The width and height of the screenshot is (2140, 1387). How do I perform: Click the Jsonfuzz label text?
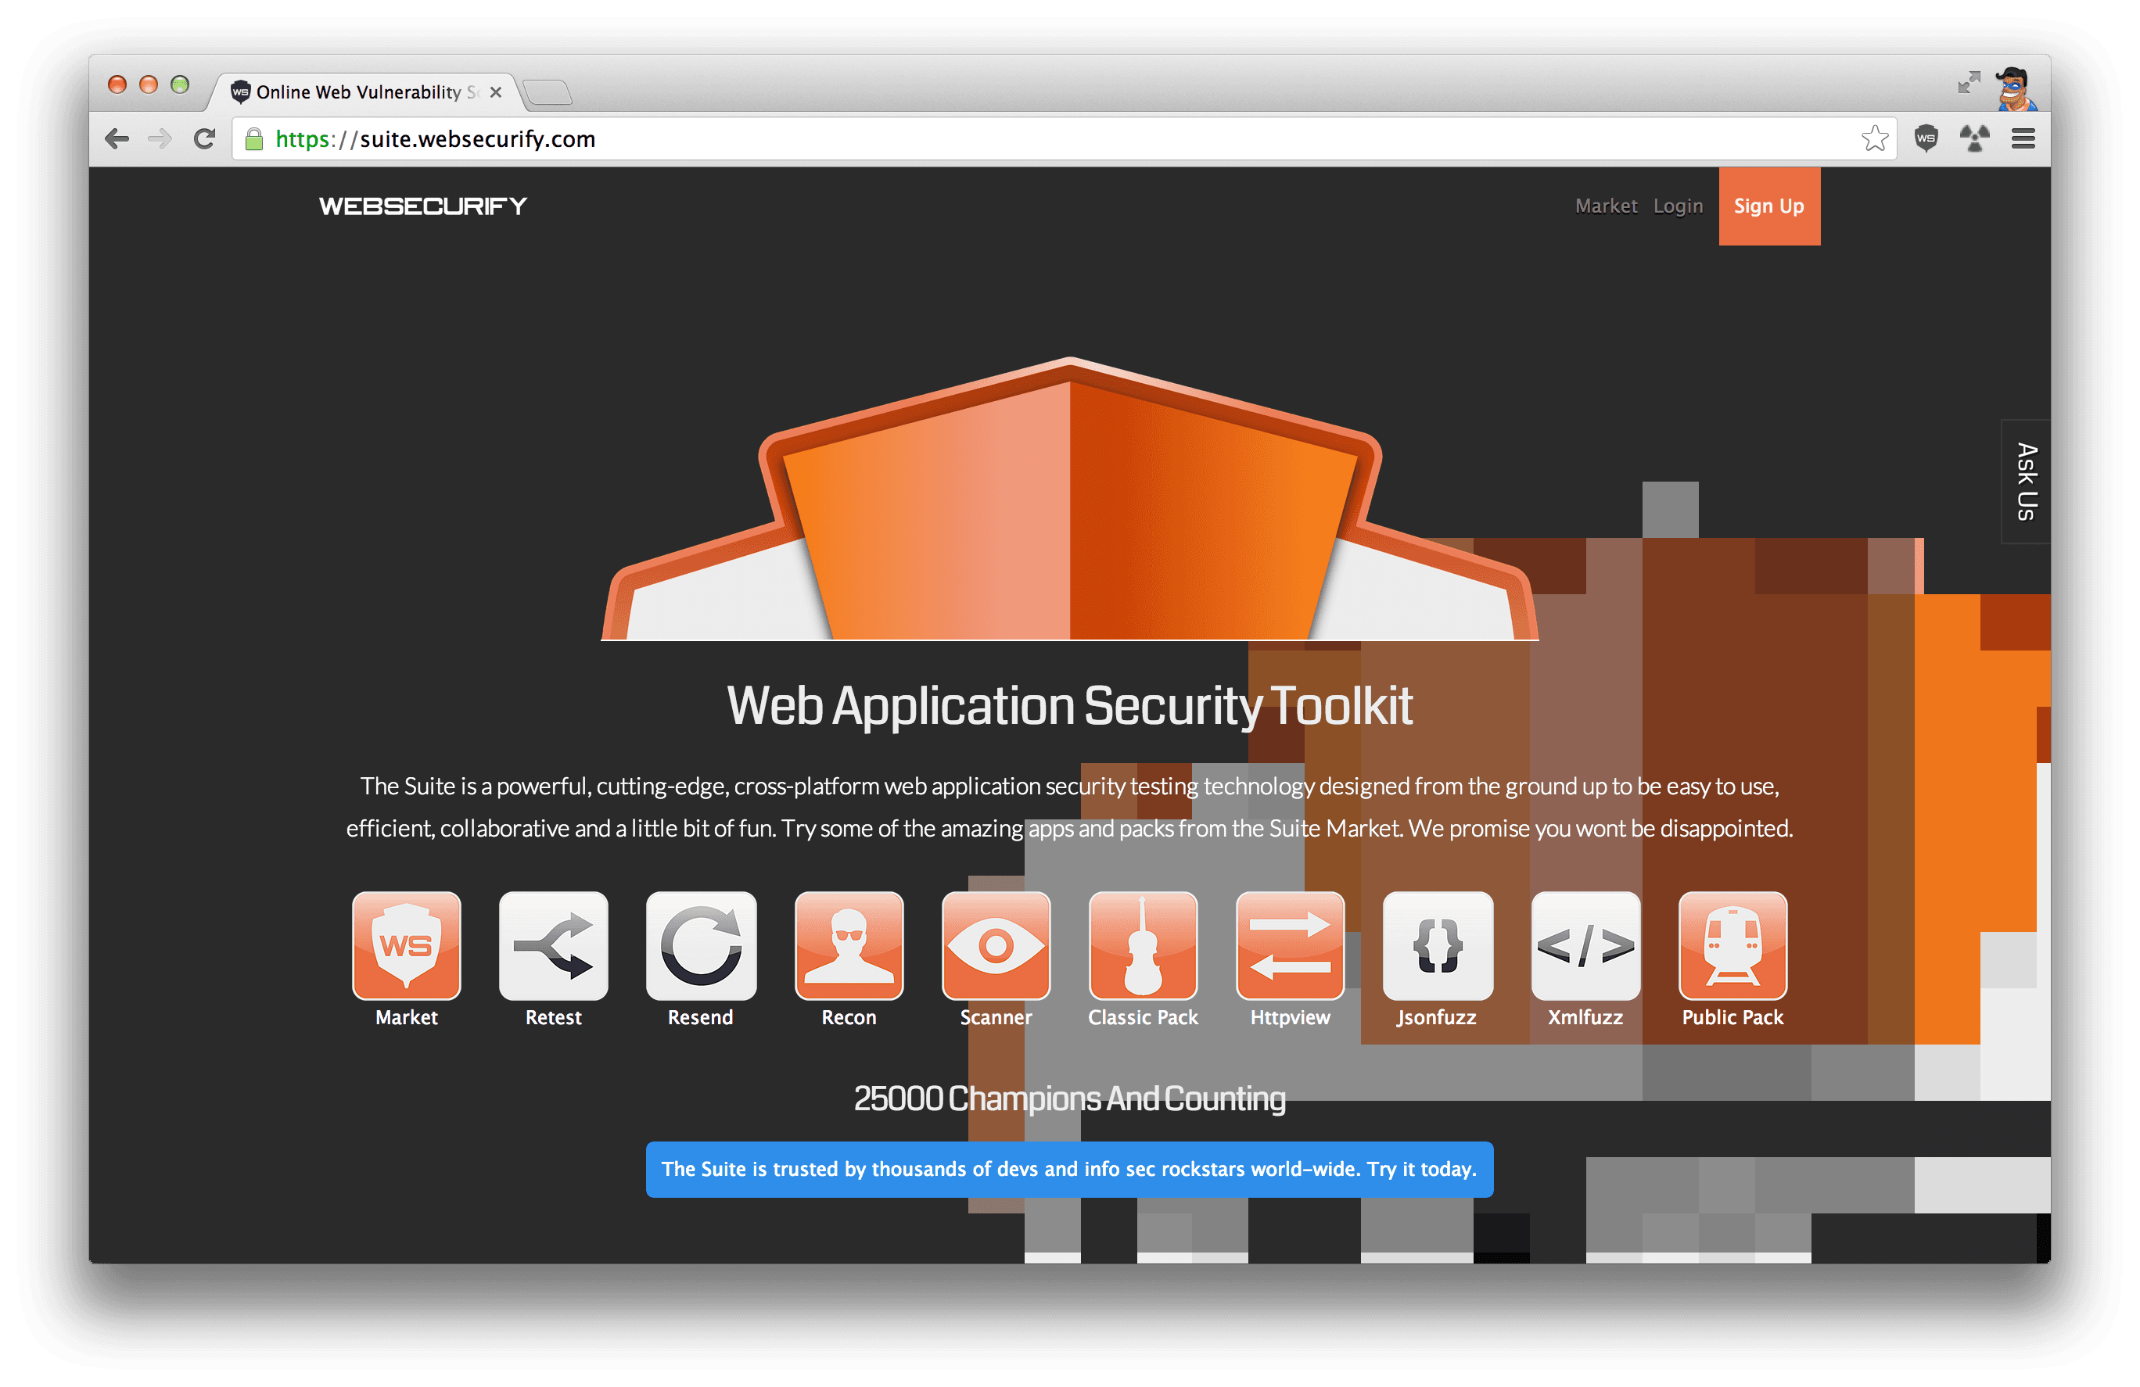1437,1017
